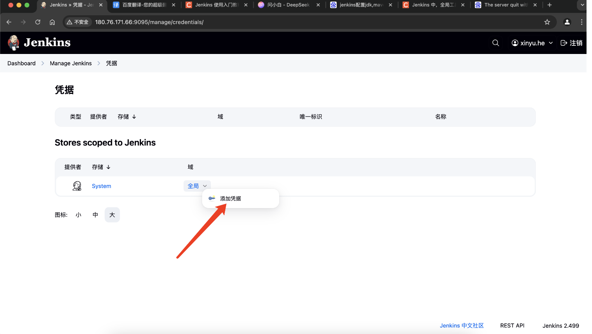Screen dimensions: 592x334
Task: Expand the xinyu.he user dropdown chevron
Action: pyautogui.click(x=551, y=43)
